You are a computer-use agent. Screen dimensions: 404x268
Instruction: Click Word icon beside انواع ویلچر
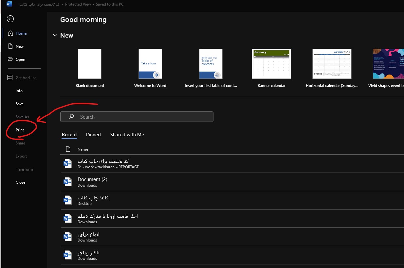[x=68, y=237]
